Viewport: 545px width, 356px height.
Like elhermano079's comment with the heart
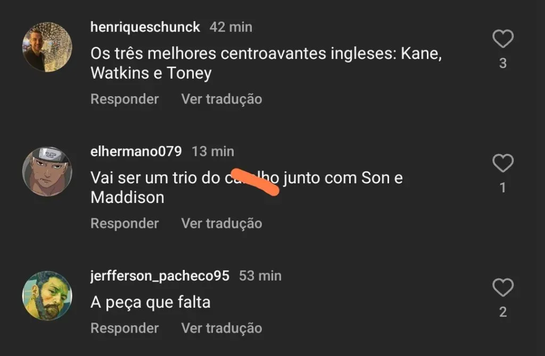pyautogui.click(x=502, y=163)
